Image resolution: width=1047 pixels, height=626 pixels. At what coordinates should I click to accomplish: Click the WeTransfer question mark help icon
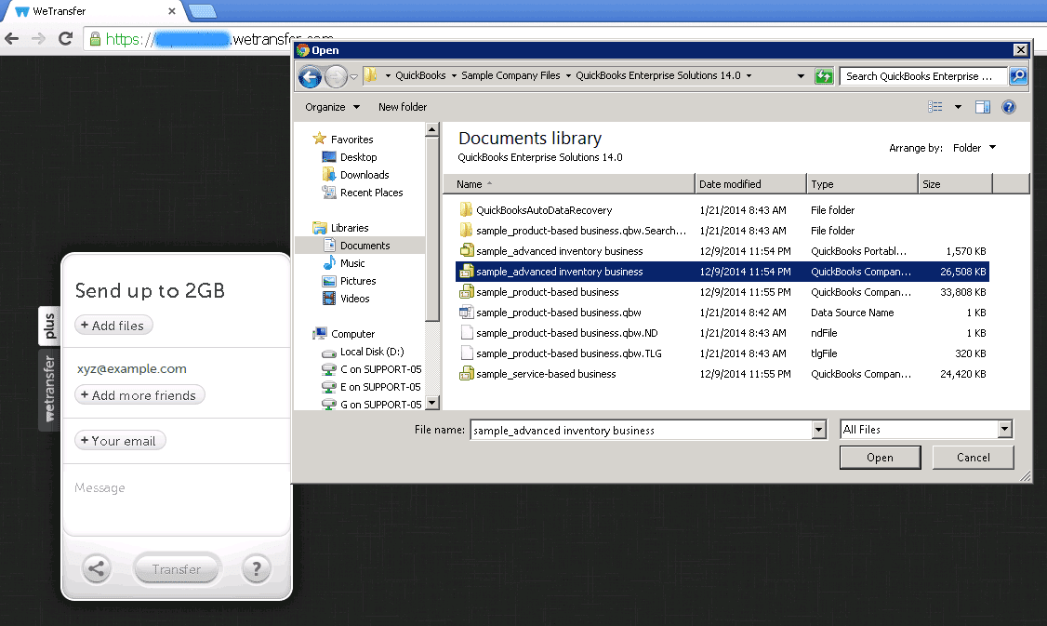point(257,568)
